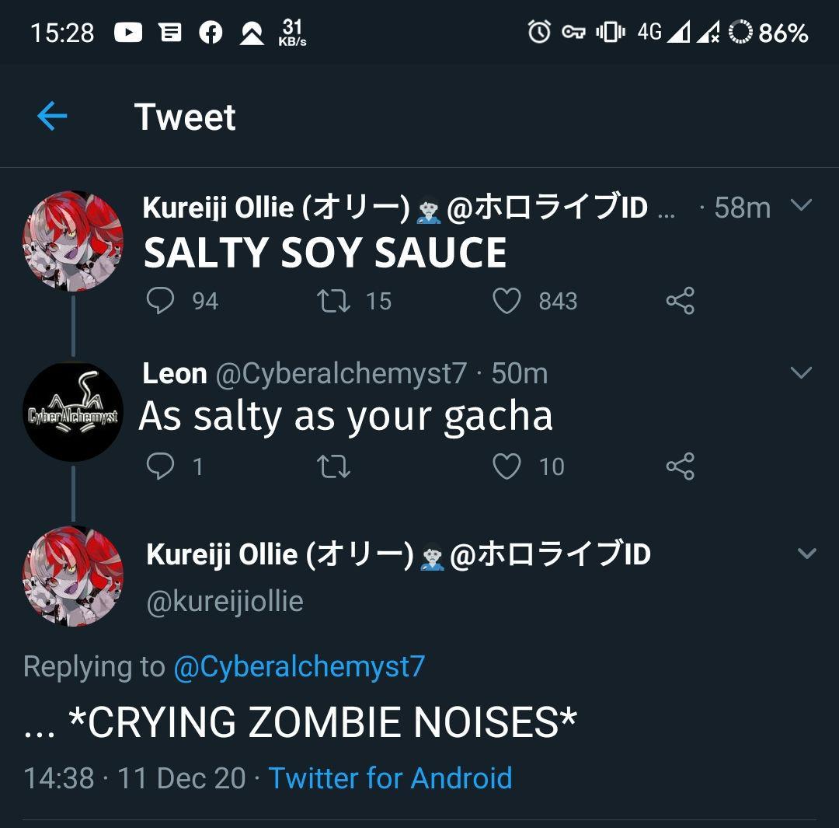
Task: Like the SALTY SOY SAUCE tweet
Action: point(507,301)
